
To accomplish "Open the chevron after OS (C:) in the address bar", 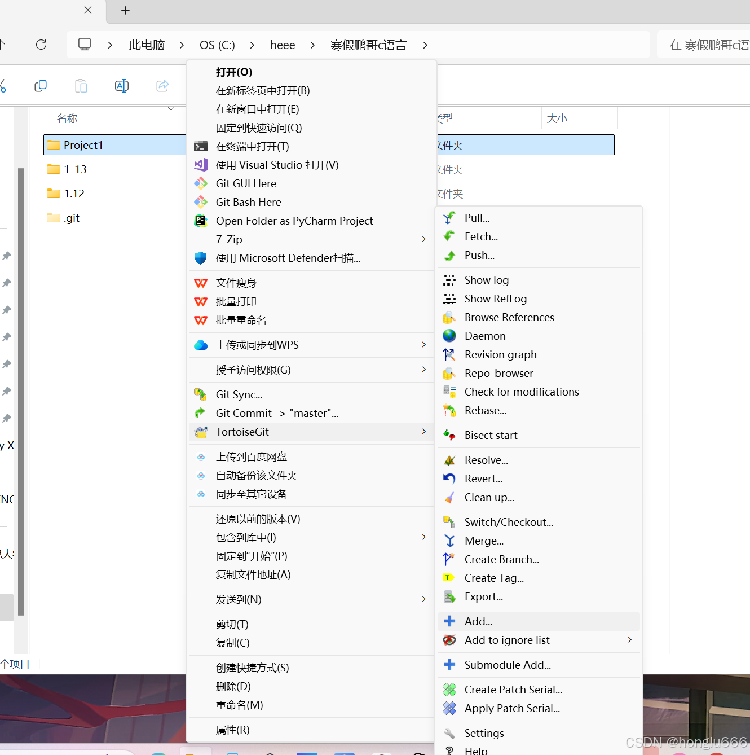I will pos(252,45).
